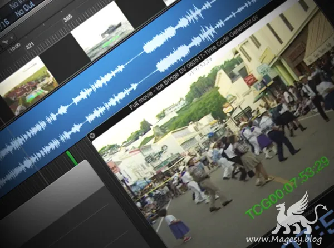The image size is (334, 248).
Task: Click the 385 marker on the timeline ruler
Action: [68, 18]
